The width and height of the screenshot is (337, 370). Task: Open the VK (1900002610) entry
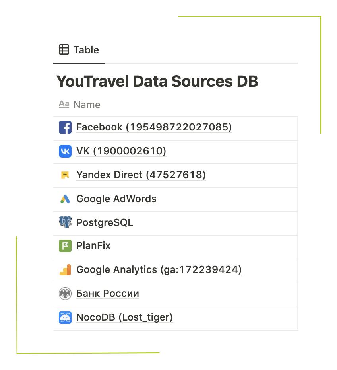[x=121, y=151]
